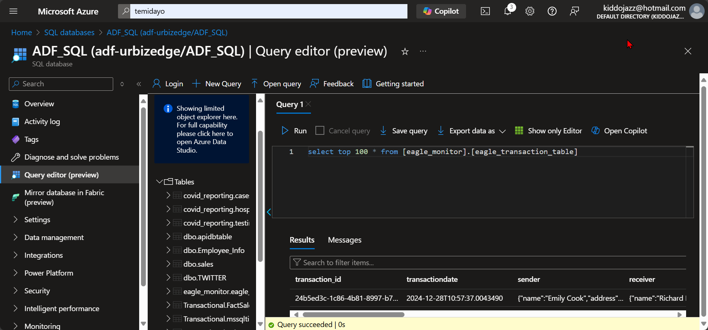The height and width of the screenshot is (330, 708).
Task: Click the sidebar Search field
Action: [x=61, y=84]
